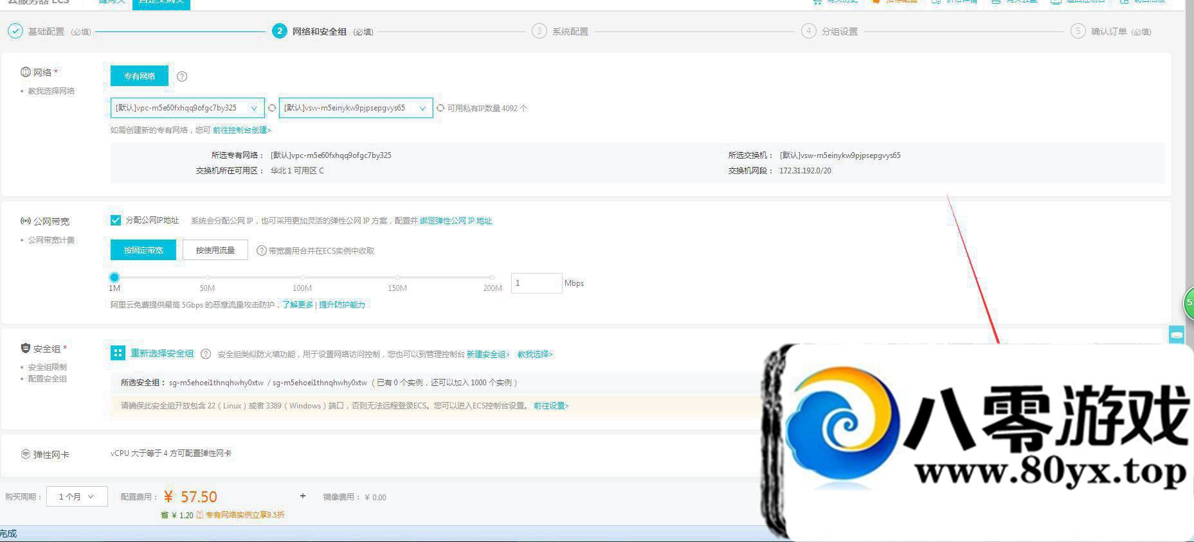Screen dimensions: 1194x542
Task: Click 重新选择安全组 button
Action: [162, 353]
